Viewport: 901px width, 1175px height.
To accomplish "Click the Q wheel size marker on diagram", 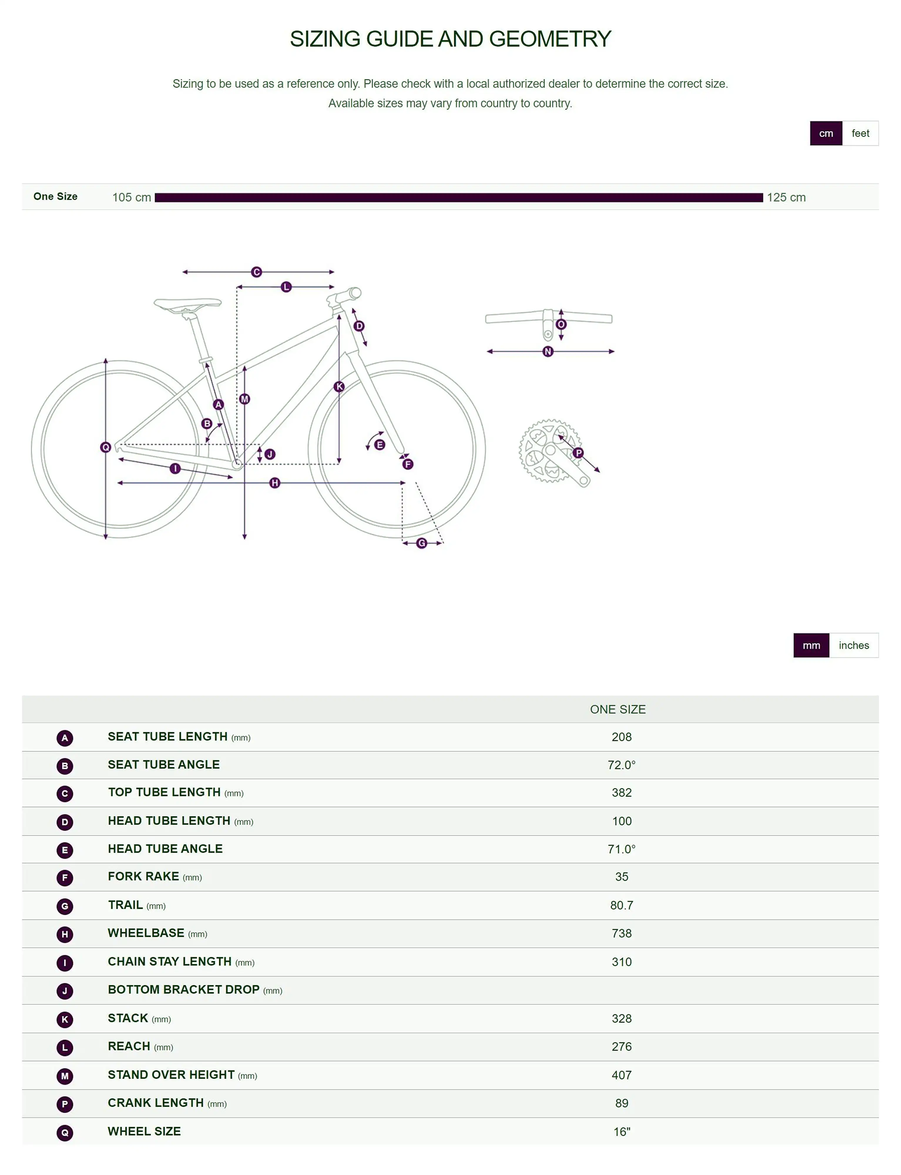I will pos(106,447).
